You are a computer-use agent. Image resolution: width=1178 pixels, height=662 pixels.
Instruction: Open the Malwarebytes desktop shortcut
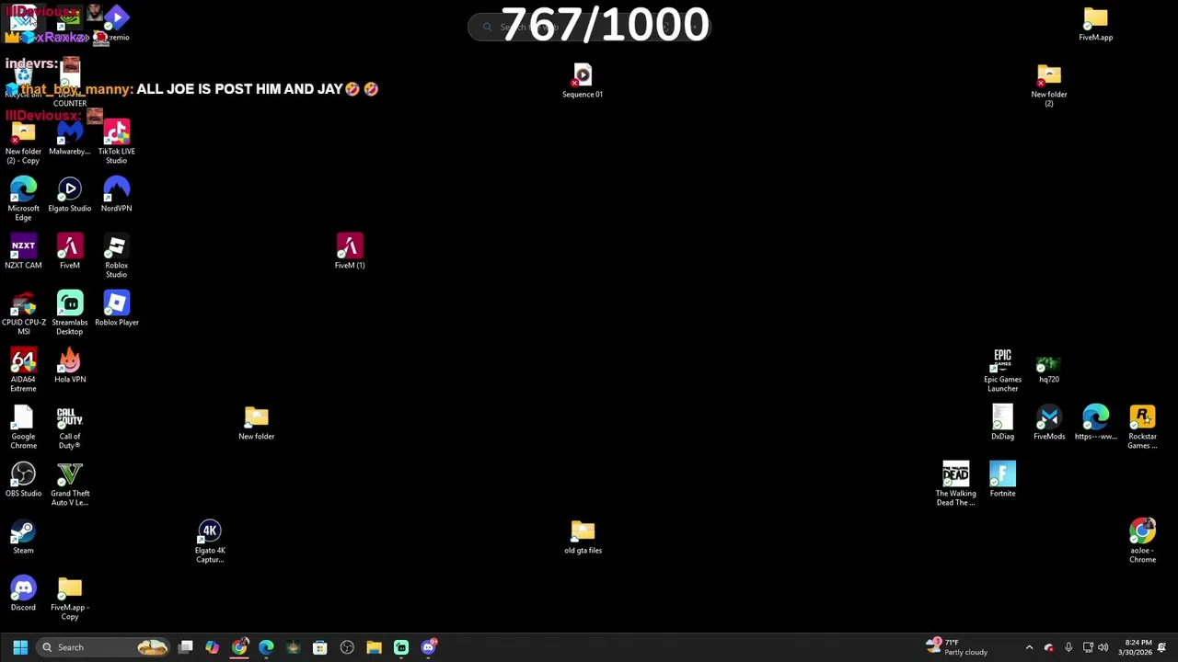[70, 138]
